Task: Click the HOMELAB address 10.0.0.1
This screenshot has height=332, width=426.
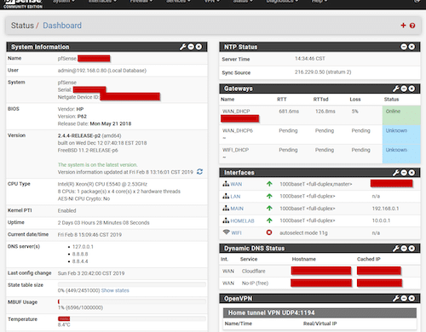Action: (381, 220)
